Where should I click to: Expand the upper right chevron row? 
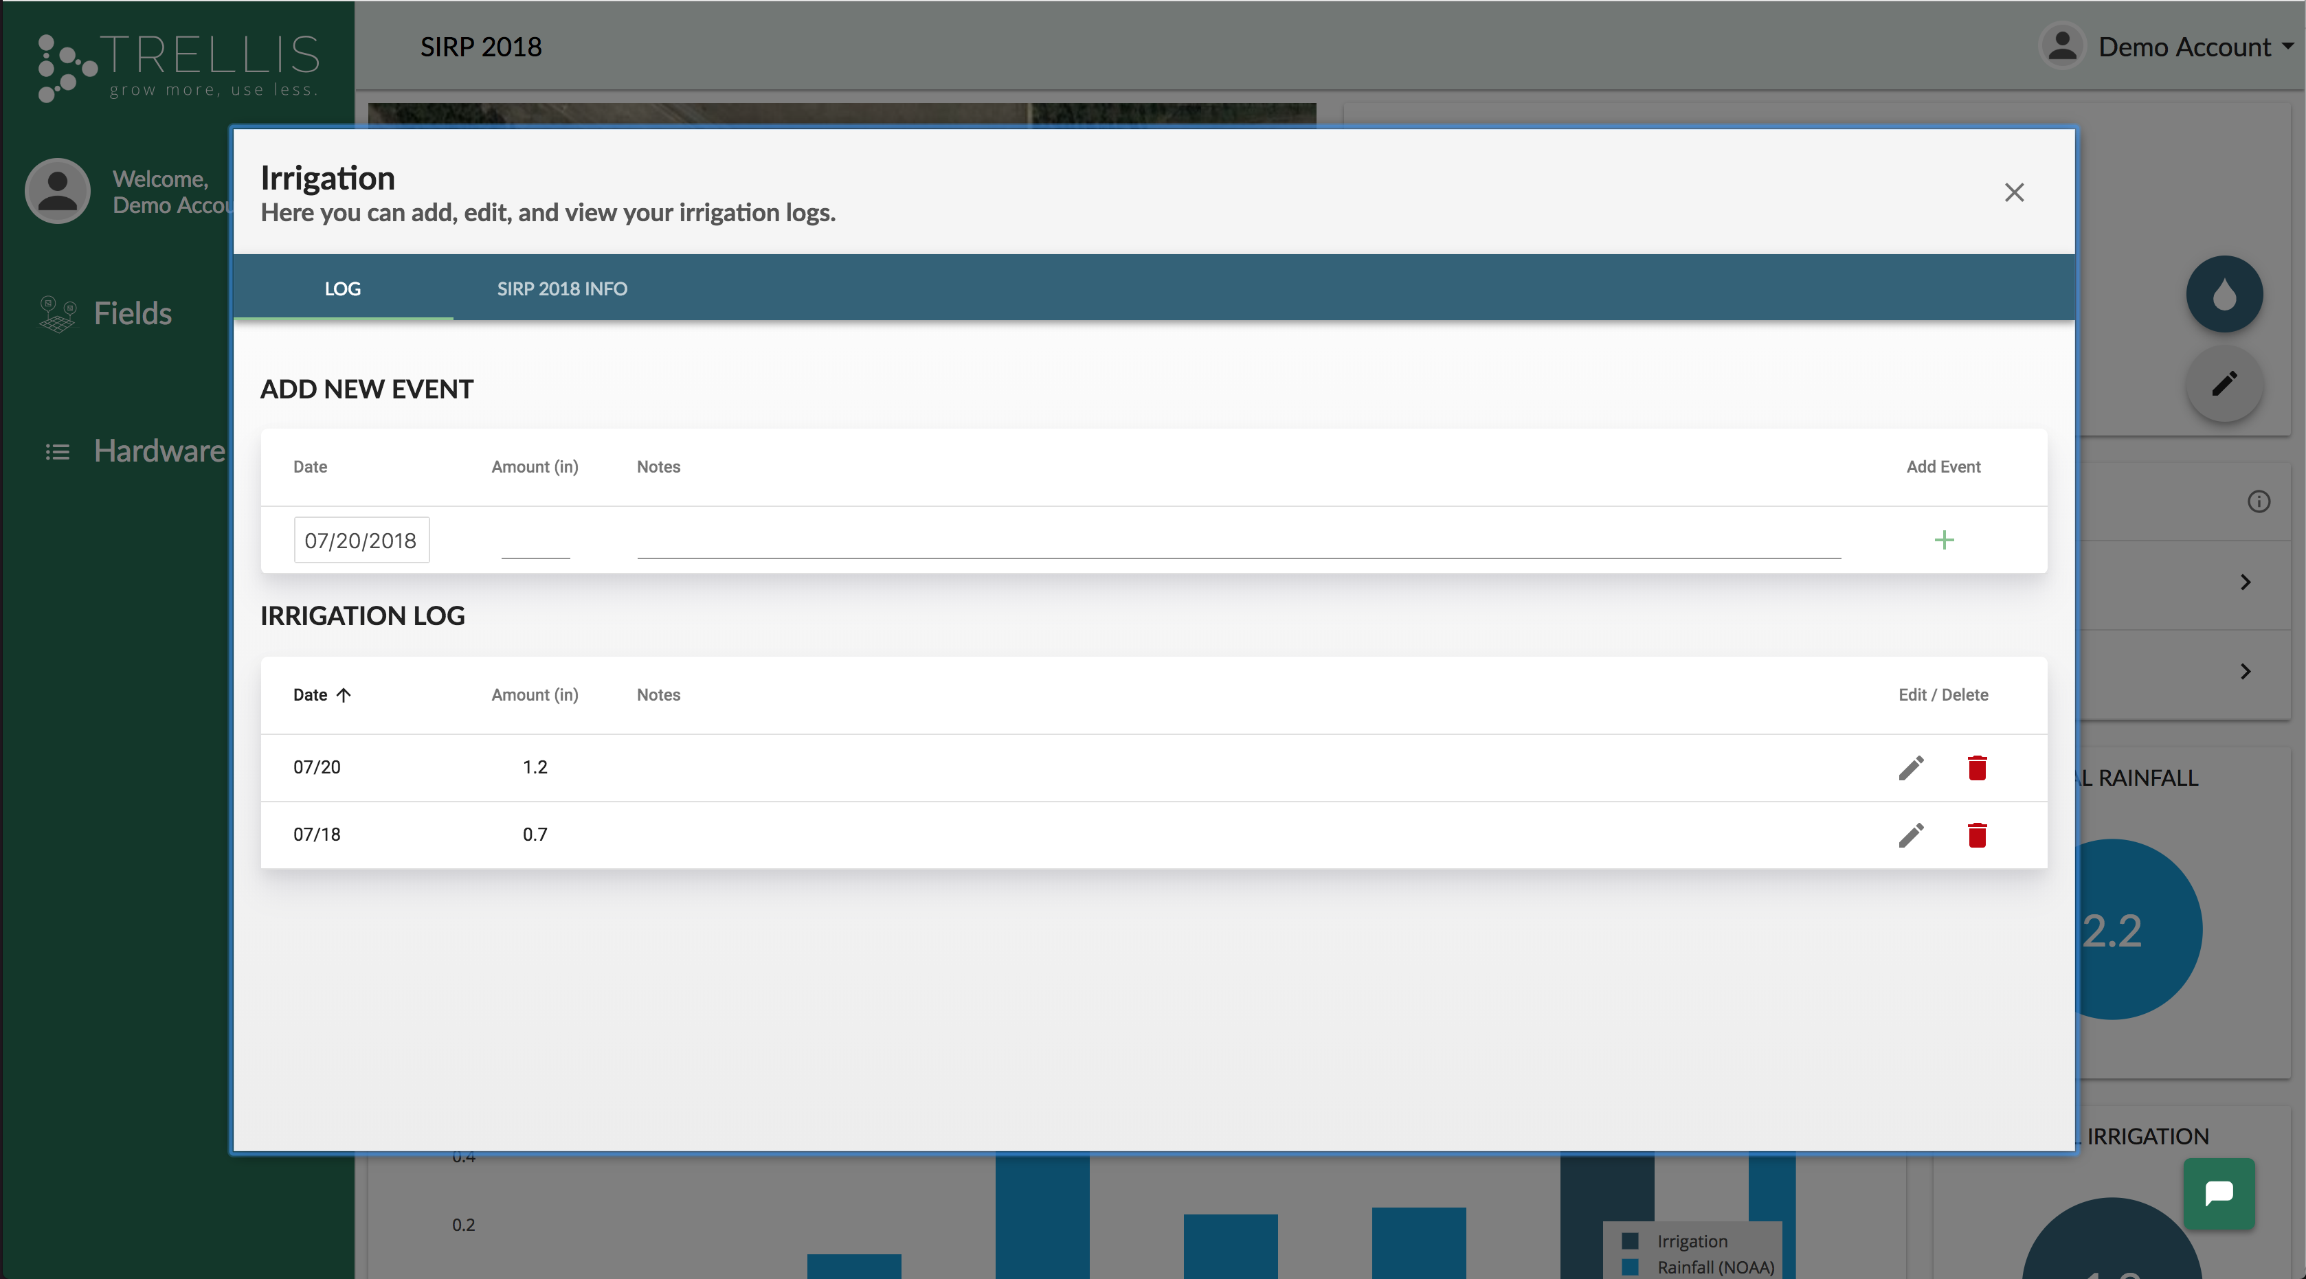(x=2244, y=582)
